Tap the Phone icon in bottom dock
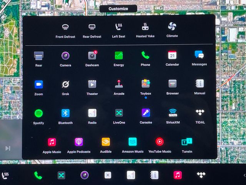 38,175
